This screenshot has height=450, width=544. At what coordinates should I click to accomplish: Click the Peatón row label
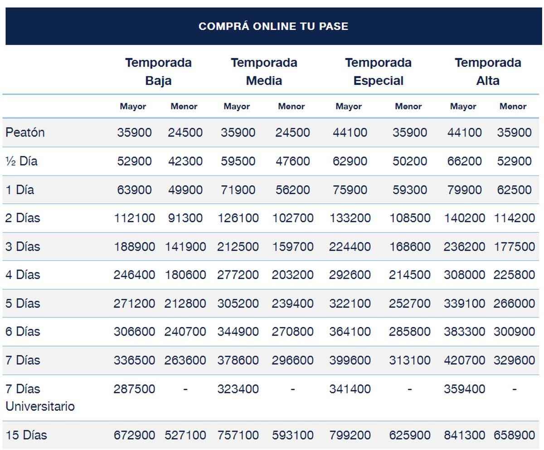tap(25, 132)
